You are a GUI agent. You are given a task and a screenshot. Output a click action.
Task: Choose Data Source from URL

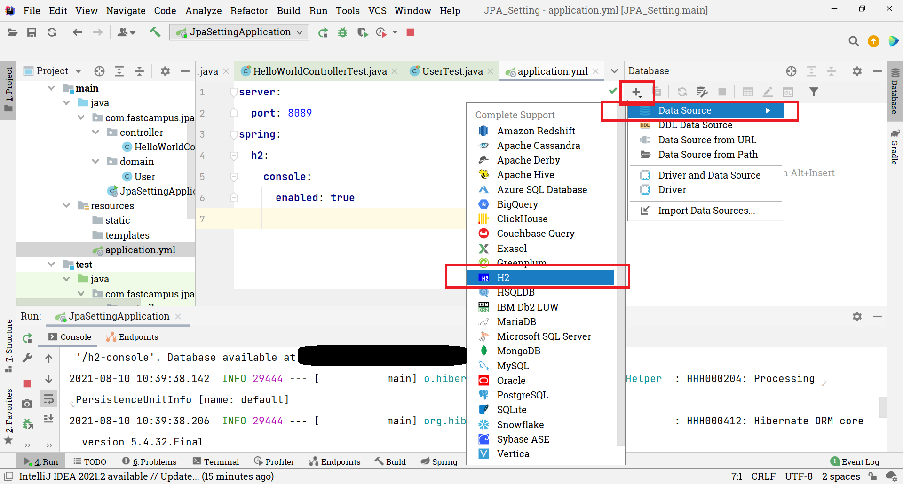point(705,140)
